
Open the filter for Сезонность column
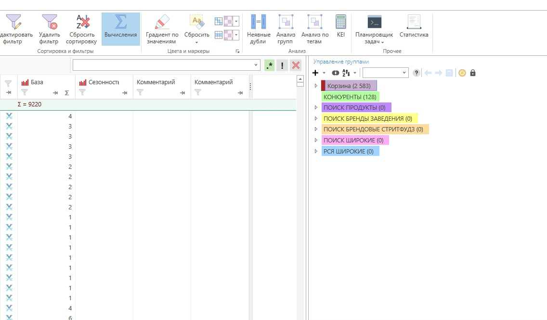(82, 92)
